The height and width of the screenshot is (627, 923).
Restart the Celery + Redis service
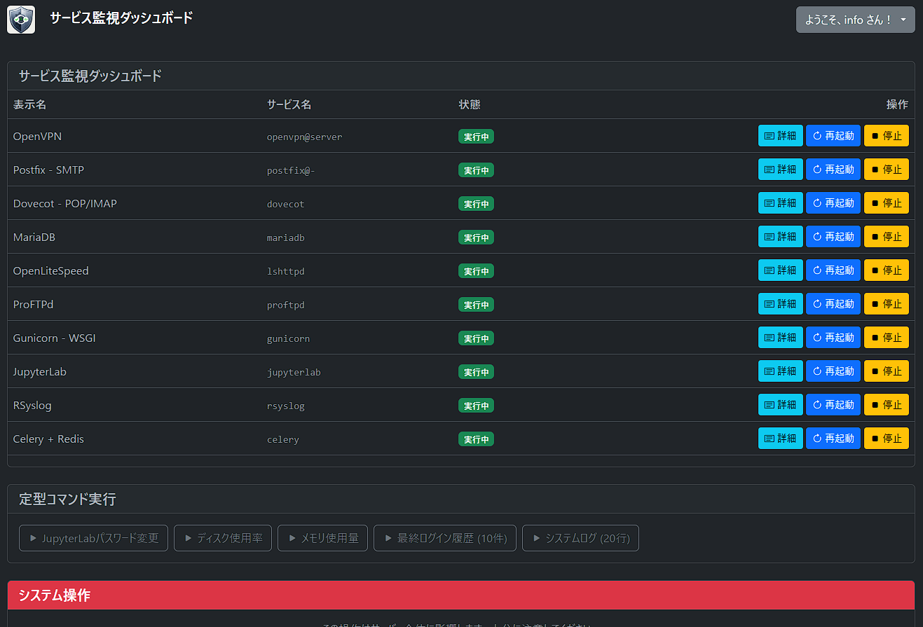833,439
